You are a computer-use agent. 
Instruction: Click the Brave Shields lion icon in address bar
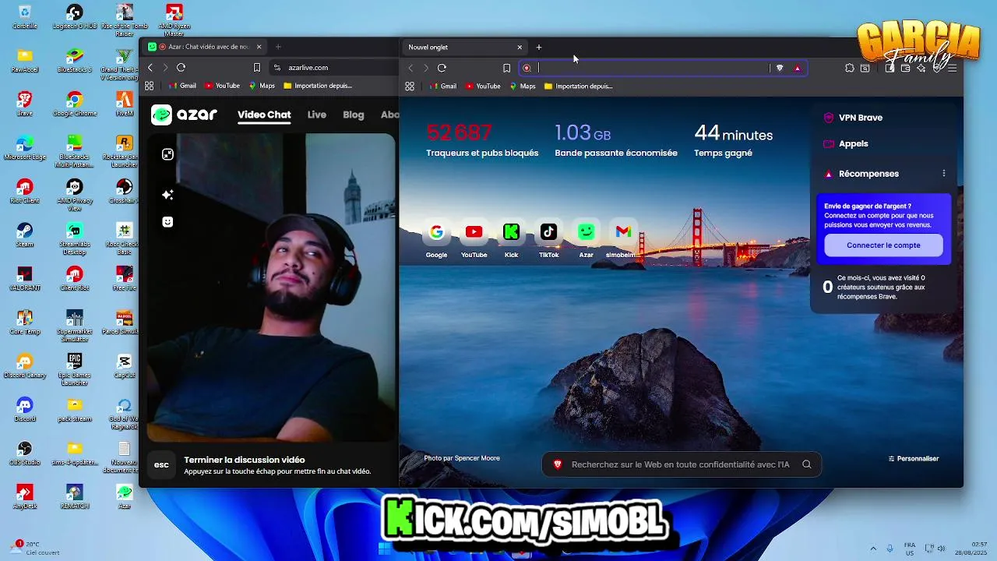click(x=780, y=68)
